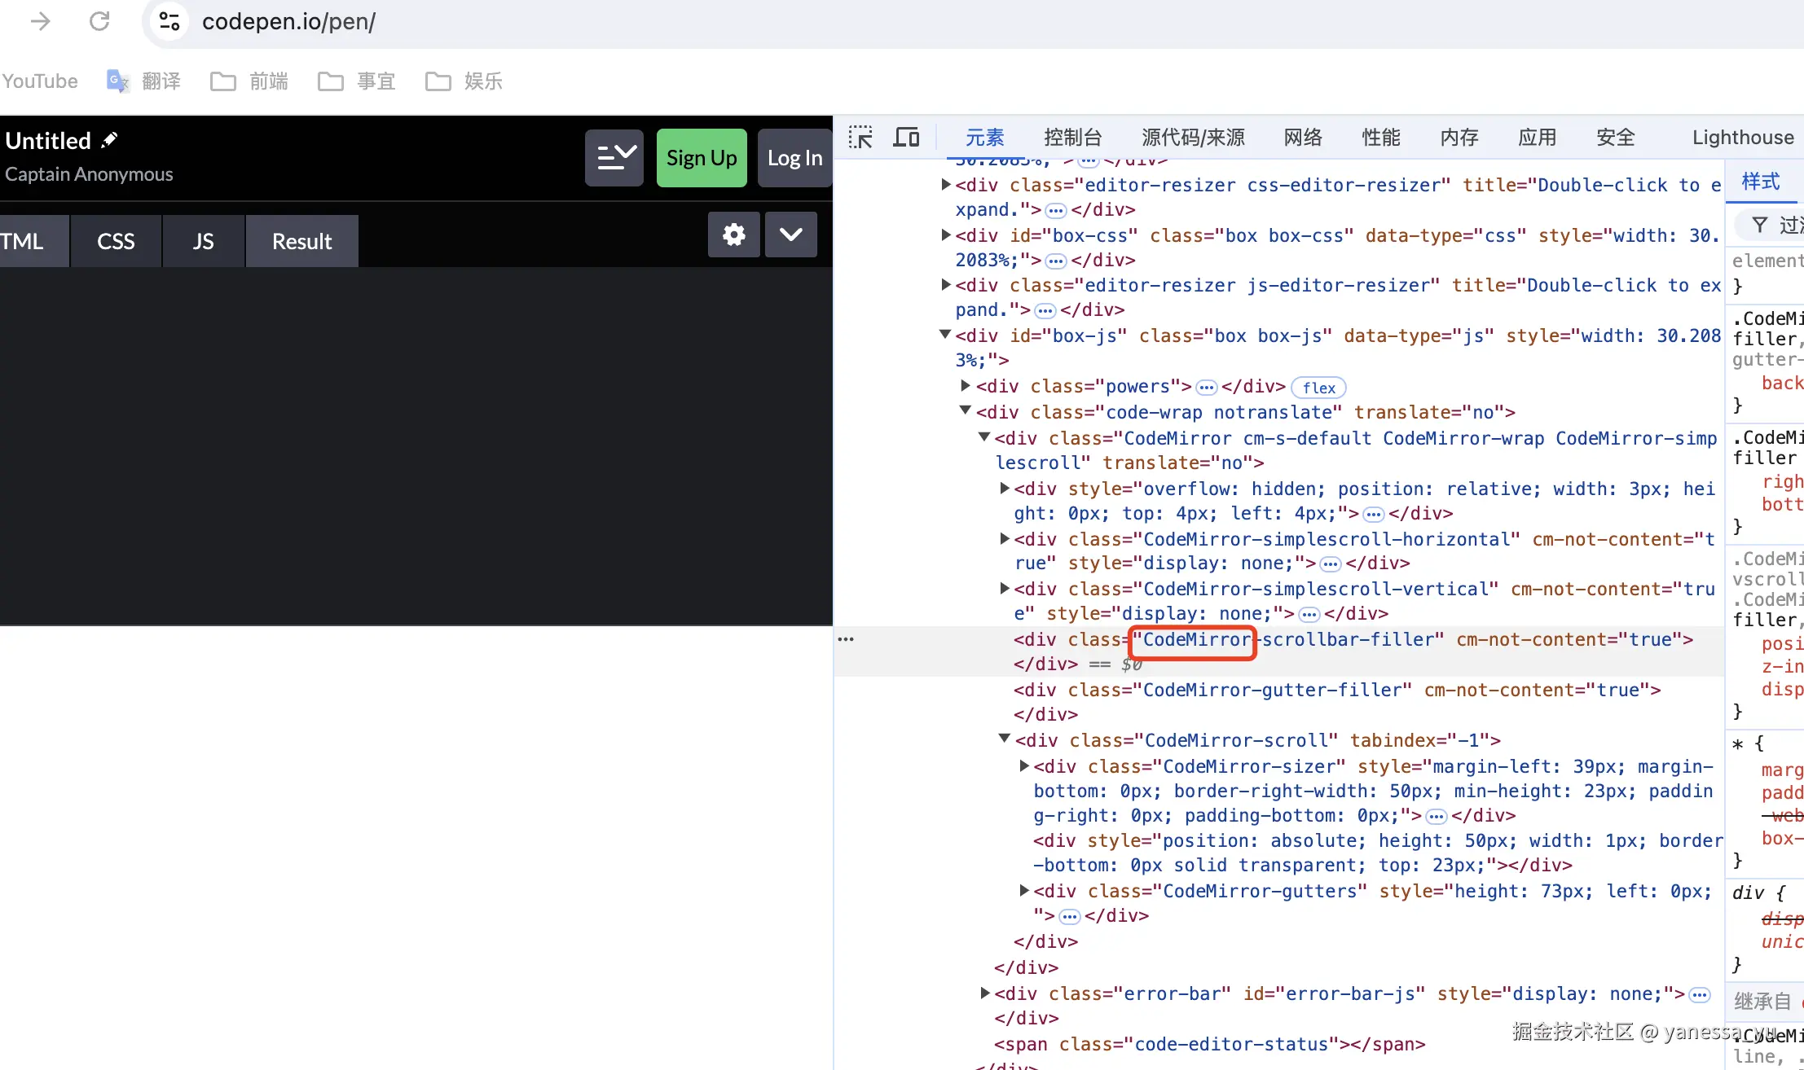Open the CSS editor settings gear icon
The height and width of the screenshot is (1070, 1804).
coord(733,235)
